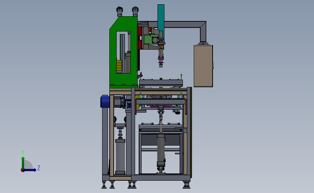314x193 pixels.
Task: Select the gray fixture plate on the tabletop
Action: click(x=161, y=82)
